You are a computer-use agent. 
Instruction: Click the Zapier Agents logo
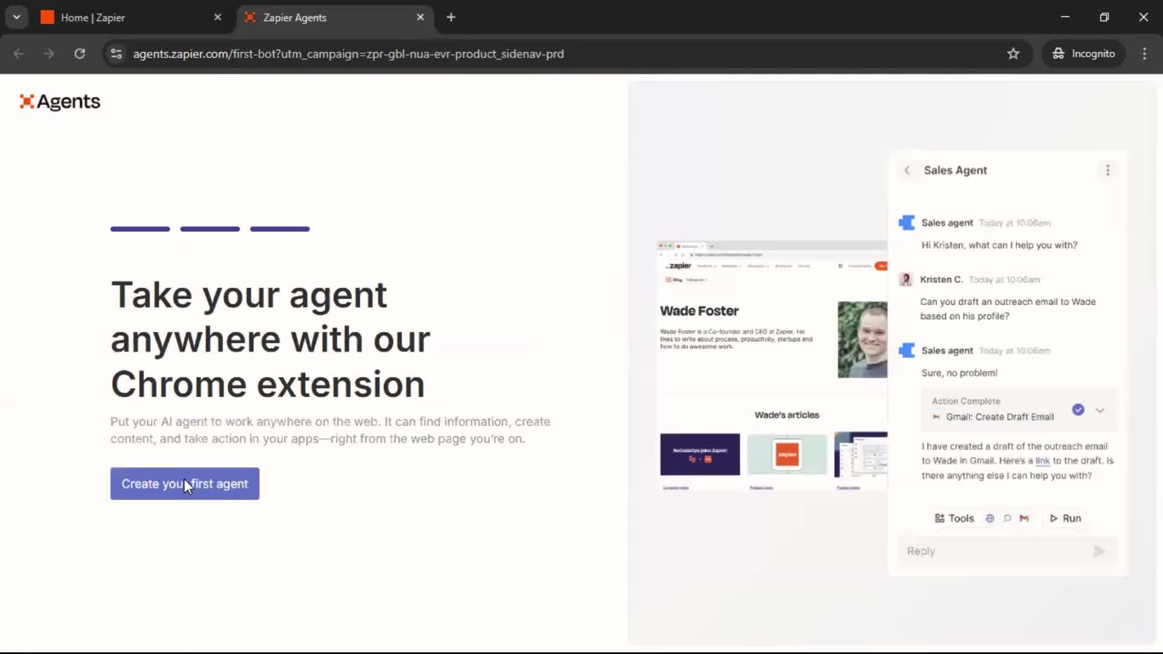click(60, 102)
